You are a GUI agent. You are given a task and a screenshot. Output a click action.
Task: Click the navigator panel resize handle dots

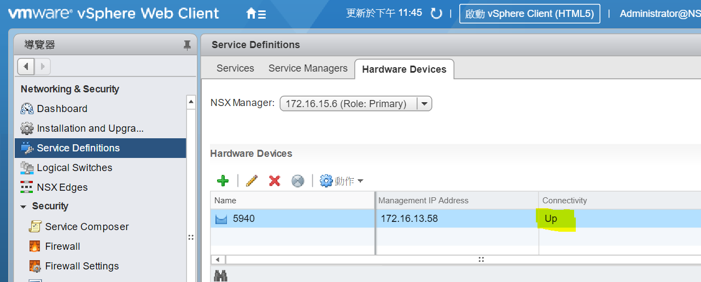191,237
